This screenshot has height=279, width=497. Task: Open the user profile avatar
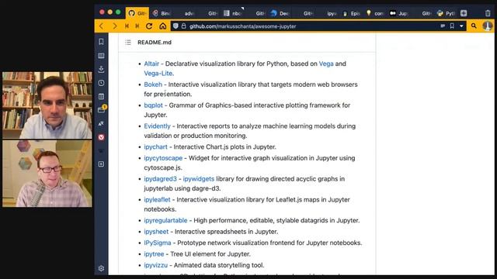(487, 26)
